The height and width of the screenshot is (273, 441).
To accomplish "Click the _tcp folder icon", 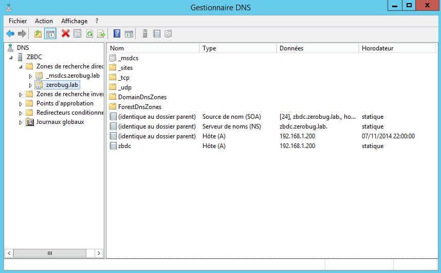I will tap(113, 78).
